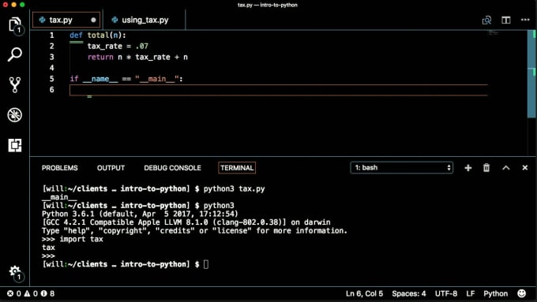The height and width of the screenshot is (302, 537).
Task: Open the Search view in activity bar
Action: tap(15, 54)
